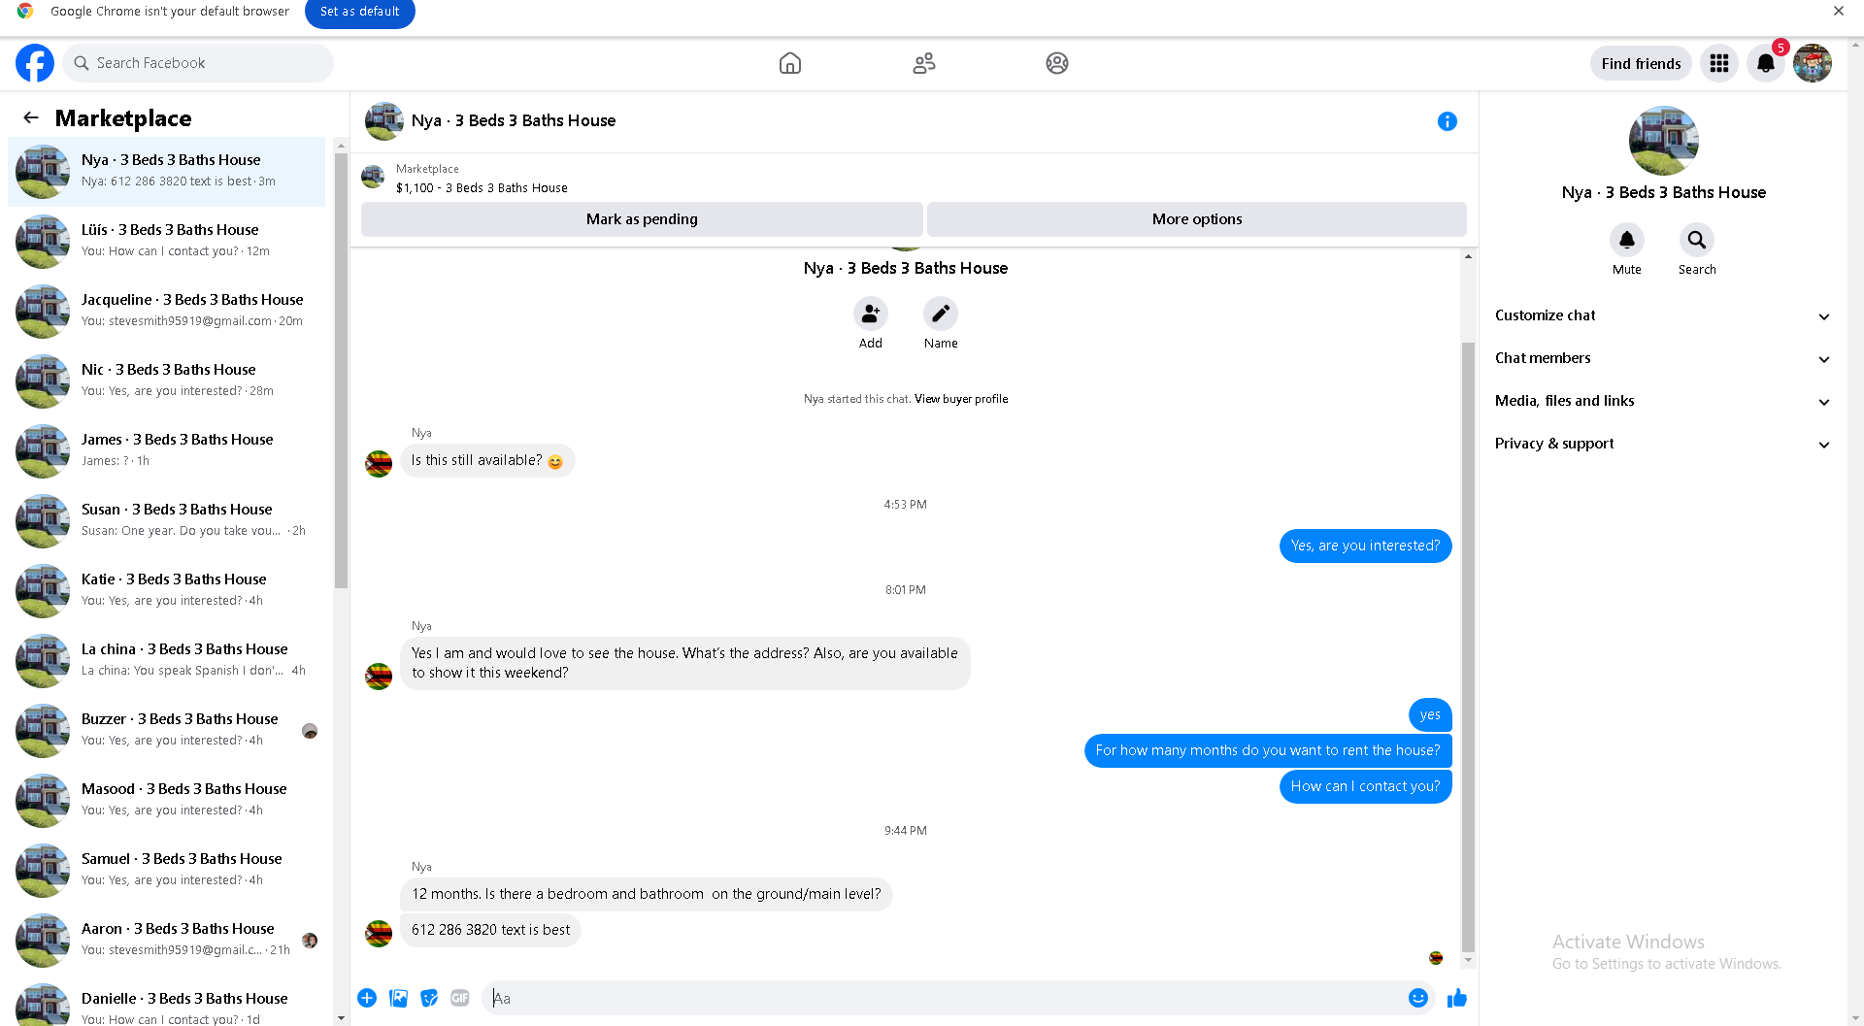The image size is (1864, 1026).
Task: Click the conversation list scrollbar
Action: coord(341,371)
